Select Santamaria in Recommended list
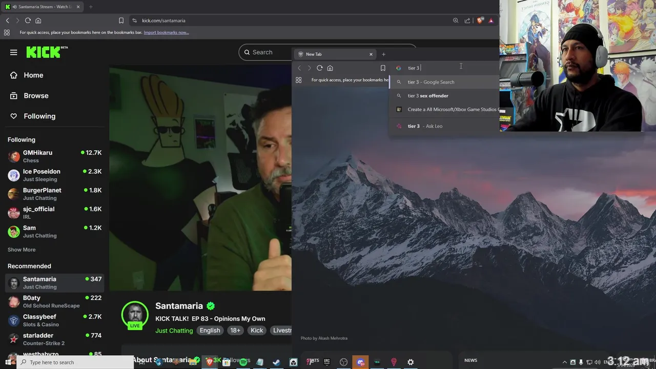This screenshot has height=369, width=656. tap(54, 283)
